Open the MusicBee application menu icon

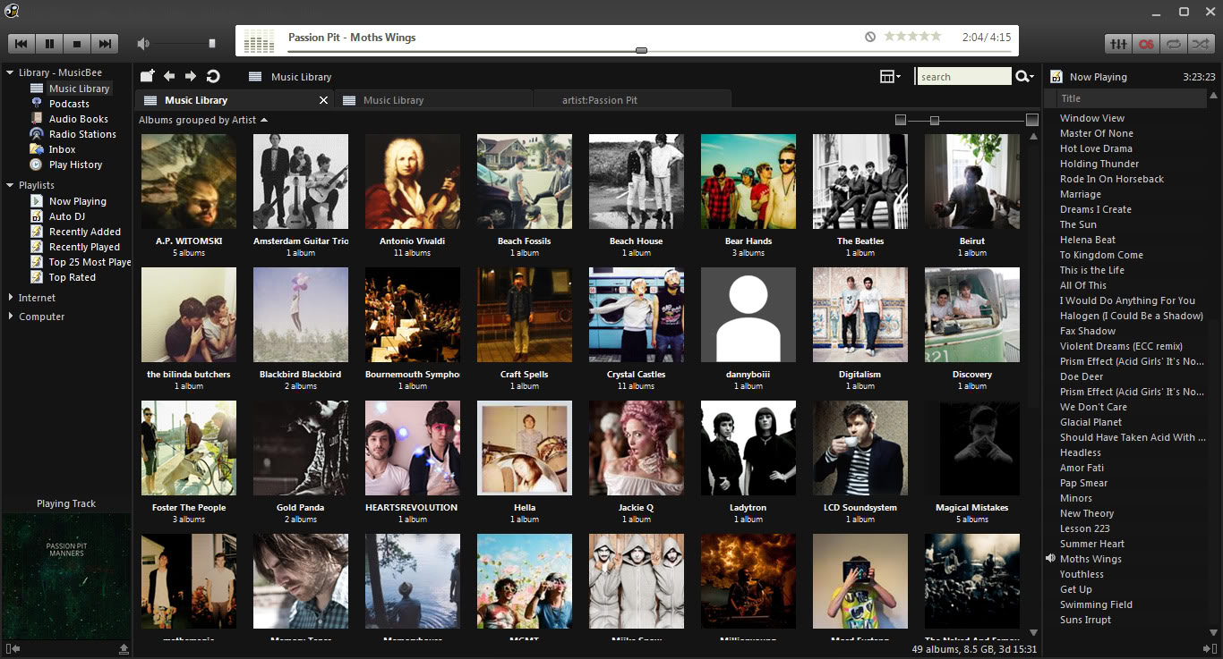click(12, 11)
